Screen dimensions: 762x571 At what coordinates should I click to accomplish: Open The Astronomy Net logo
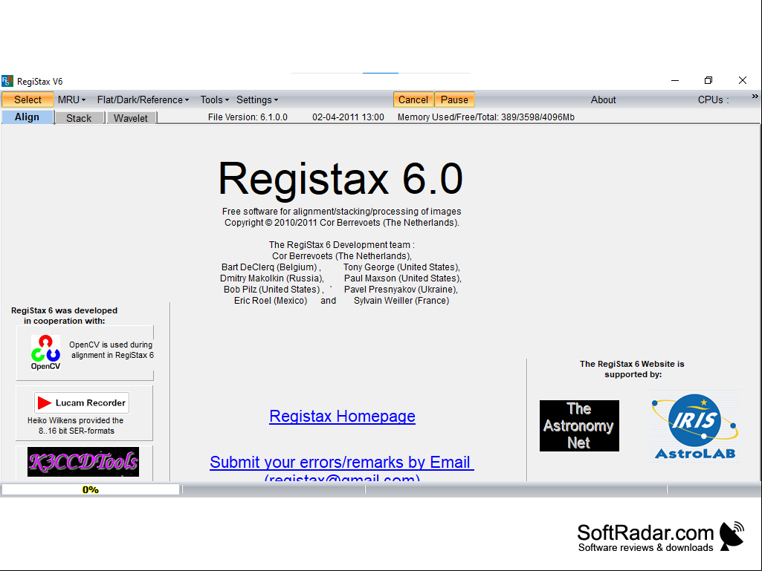[579, 425]
